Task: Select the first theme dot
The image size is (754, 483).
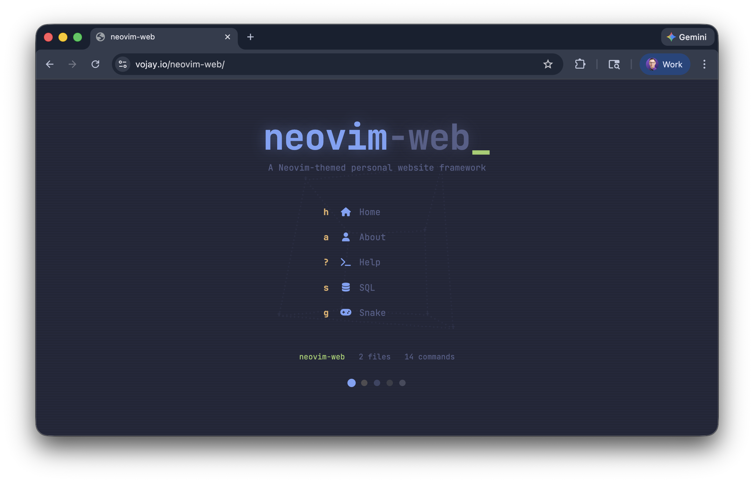Action: tap(351, 383)
